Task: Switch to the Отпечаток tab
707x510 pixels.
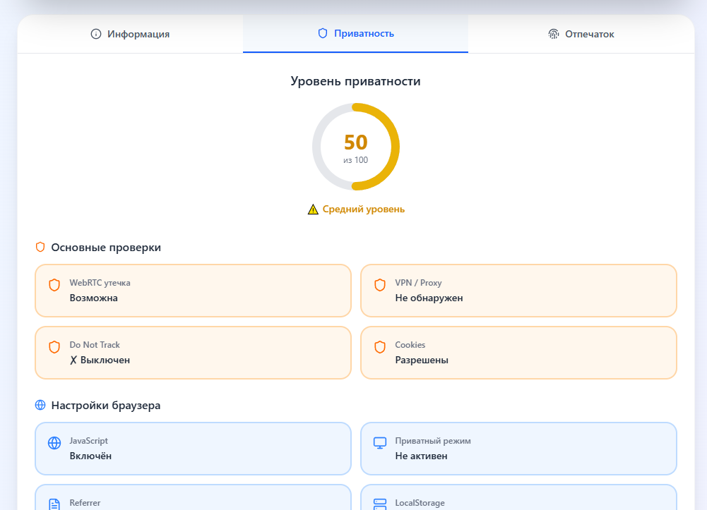Action: (581, 34)
